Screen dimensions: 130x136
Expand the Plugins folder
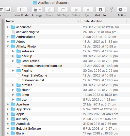[x=13, y=71]
